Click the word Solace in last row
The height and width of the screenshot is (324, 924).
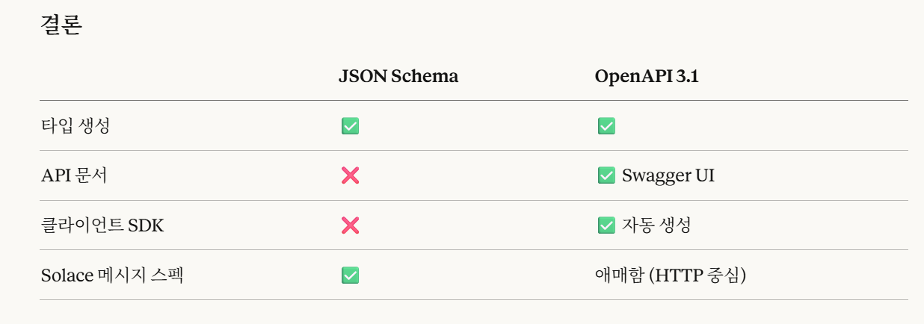(x=66, y=275)
